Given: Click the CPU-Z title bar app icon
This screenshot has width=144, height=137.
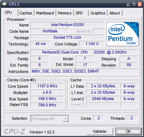Looking at the screenshot, I should pyautogui.click(x=5, y=4).
